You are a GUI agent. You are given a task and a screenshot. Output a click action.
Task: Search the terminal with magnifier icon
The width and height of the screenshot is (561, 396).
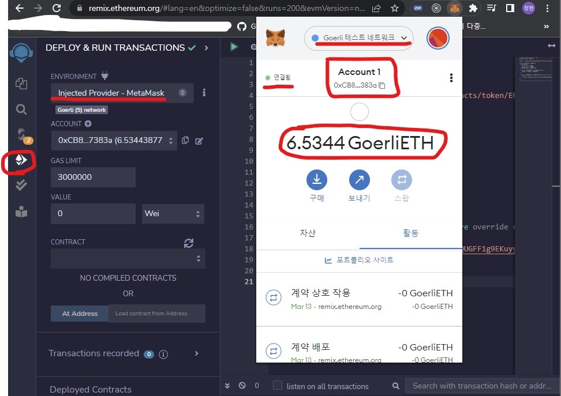point(396,386)
